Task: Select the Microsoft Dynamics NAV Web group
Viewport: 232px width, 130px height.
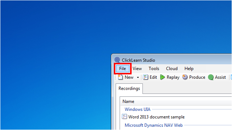Action: pyautogui.click(x=154, y=125)
